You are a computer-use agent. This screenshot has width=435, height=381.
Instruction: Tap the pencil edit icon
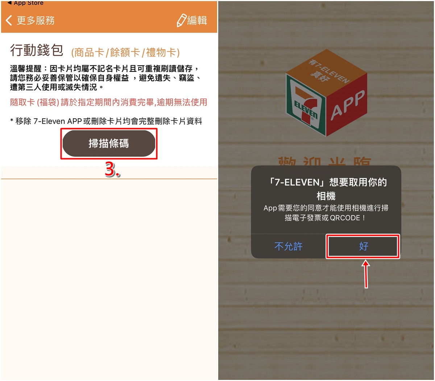point(181,20)
